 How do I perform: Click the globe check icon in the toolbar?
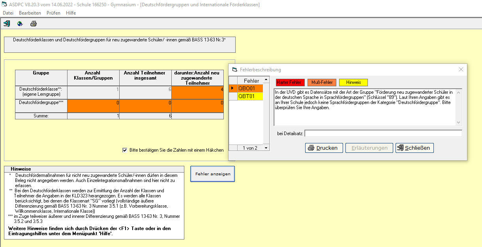click(20, 24)
